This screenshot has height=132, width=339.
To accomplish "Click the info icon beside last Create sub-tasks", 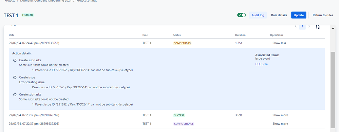I will [15, 94].
